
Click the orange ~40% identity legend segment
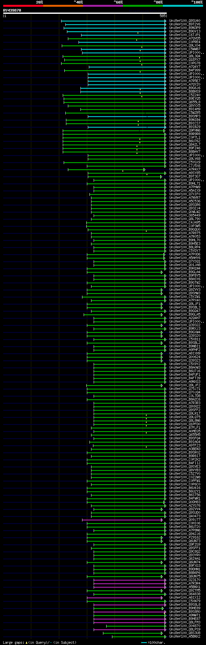pos(63,6)
